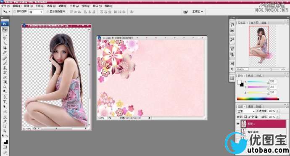Select the Brush tool

tap(5, 63)
